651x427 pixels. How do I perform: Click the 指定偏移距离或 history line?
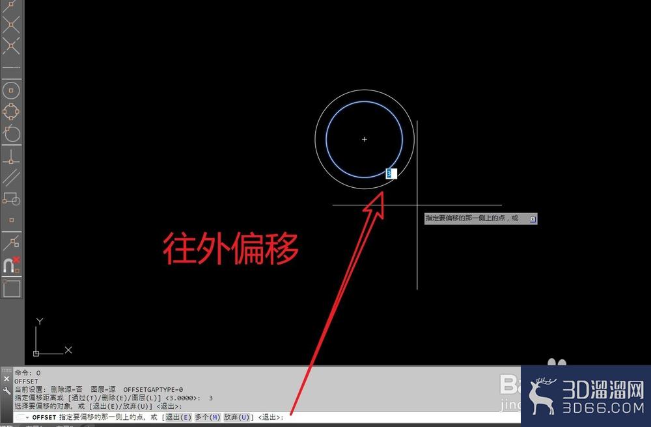pos(113,398)
